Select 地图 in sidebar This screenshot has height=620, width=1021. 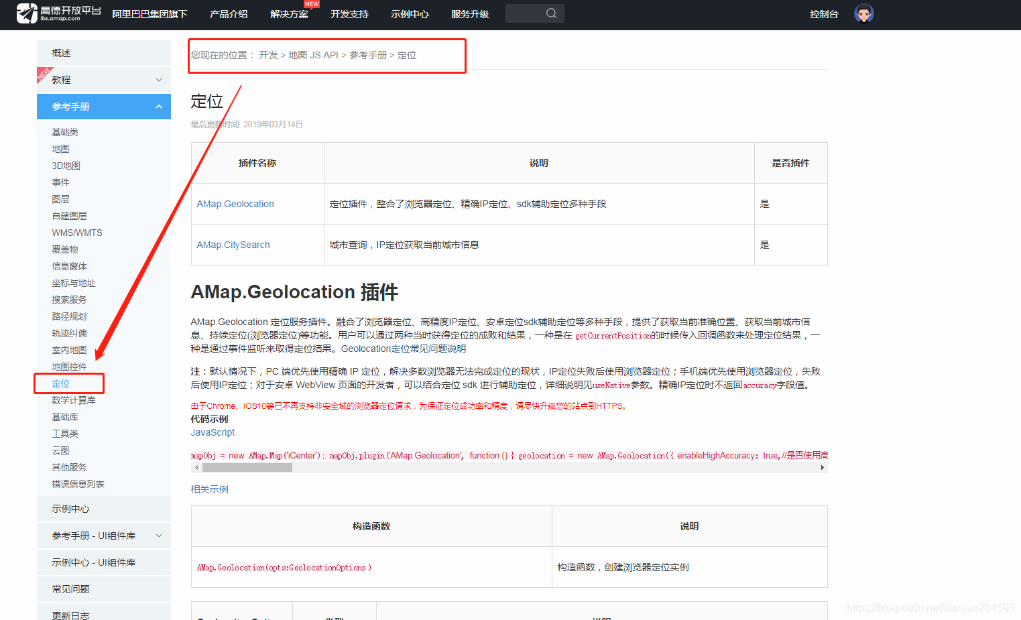pyautogui.click(x=60, y=149)
